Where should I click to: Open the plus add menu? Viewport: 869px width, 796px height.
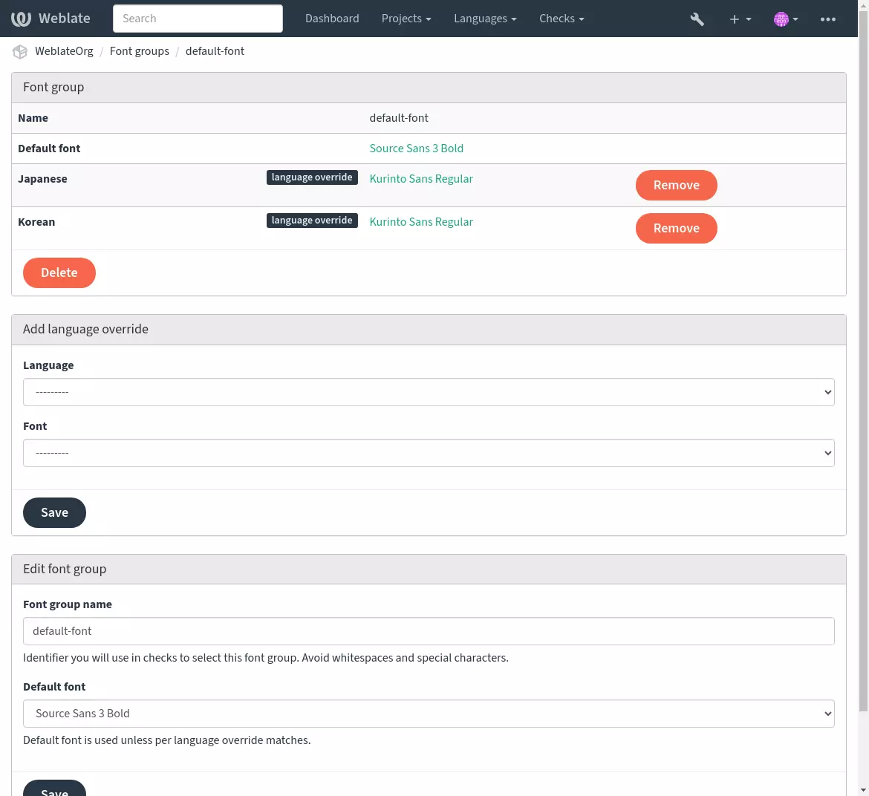(x=740, y=19)
